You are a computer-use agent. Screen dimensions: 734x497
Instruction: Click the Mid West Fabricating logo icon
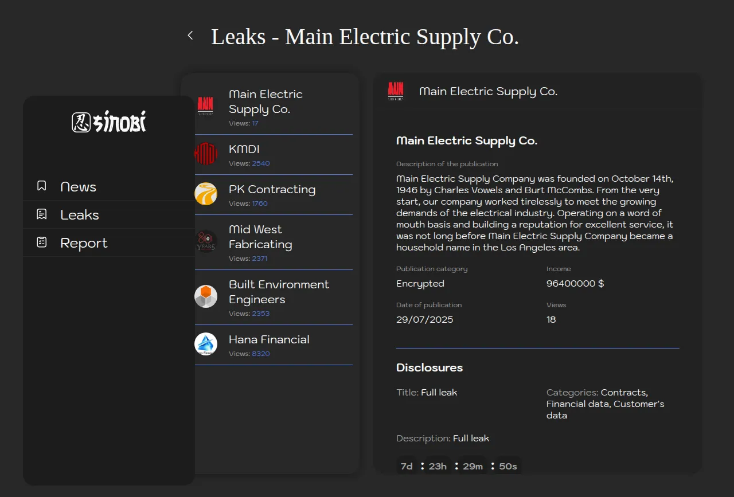point(205,241)
